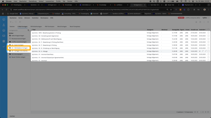Expand the dropdown arrow beside plus icon
Screen dimensions: 211x118
click(13, 22)
